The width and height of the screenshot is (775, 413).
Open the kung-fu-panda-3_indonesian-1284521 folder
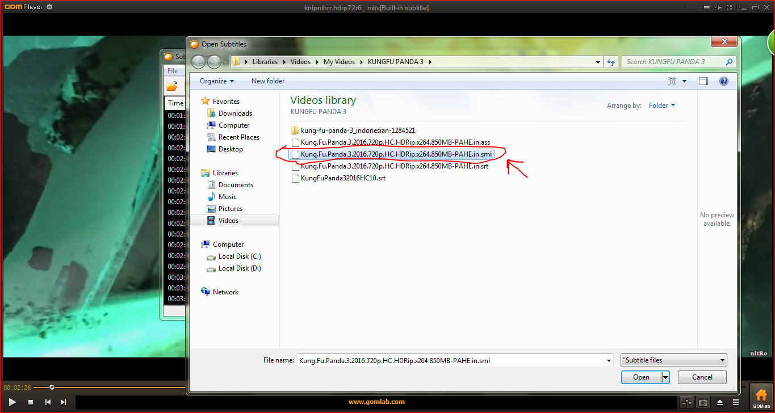pyautogui.click(x=353, y=130)
